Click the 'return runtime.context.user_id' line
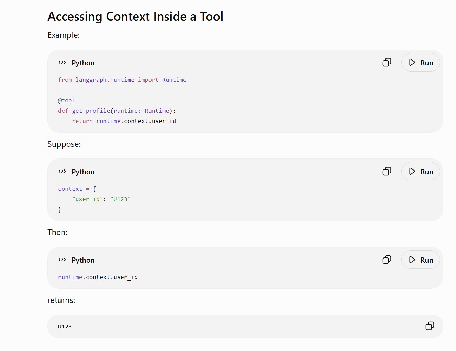456x351 pixels. coord(124,121)
